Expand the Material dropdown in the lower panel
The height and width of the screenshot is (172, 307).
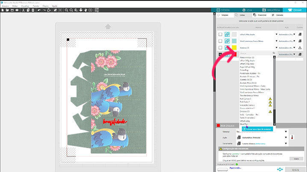[286, 132]
